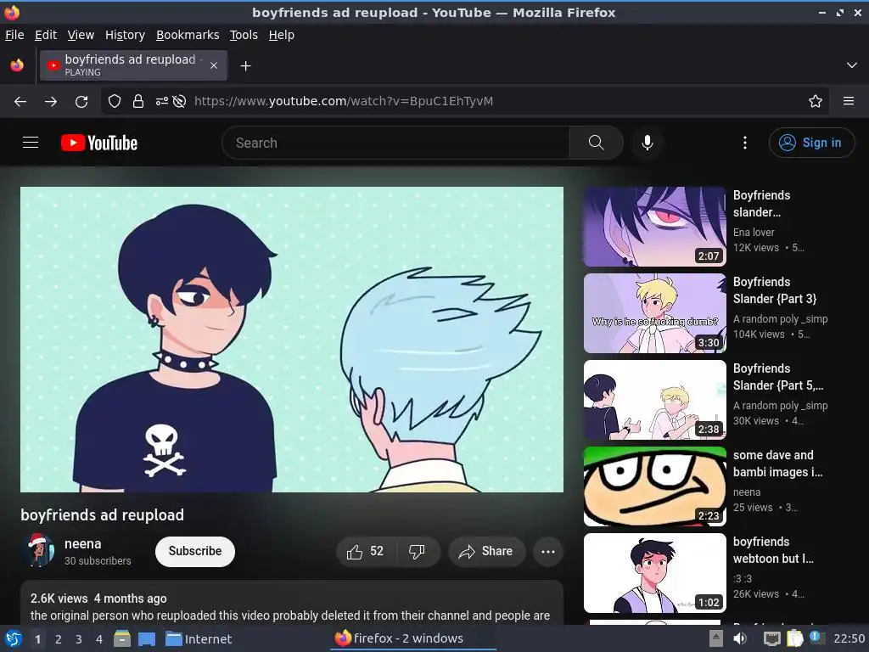
Task: Open a new tab
Action: [245, 66]
